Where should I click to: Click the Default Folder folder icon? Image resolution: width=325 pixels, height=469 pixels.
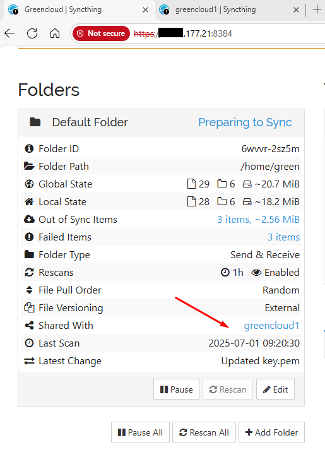pos(35,122)
